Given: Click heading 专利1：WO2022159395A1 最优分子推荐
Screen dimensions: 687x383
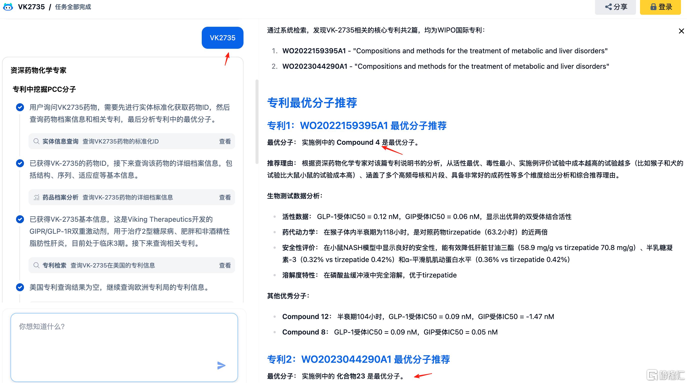Looking at the screenshot, I should [x=357, y=125].
